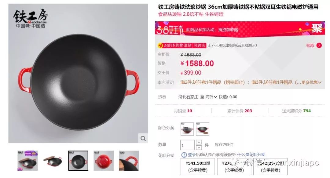This screenshot has width=330, height=178.
Task: Select the wok-with-wooden-mat color option
Action: coord(203,129)
